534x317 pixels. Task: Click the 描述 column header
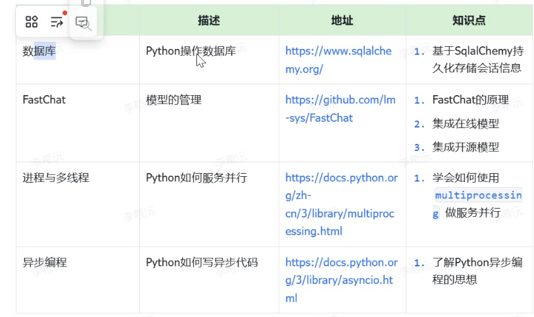(x=208, y=20)
